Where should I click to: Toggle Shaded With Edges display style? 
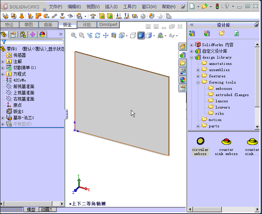point(141,35)
